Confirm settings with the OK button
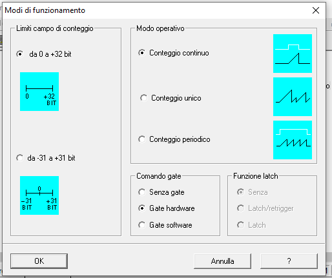The image size is (332, 278). pos(39,261)
